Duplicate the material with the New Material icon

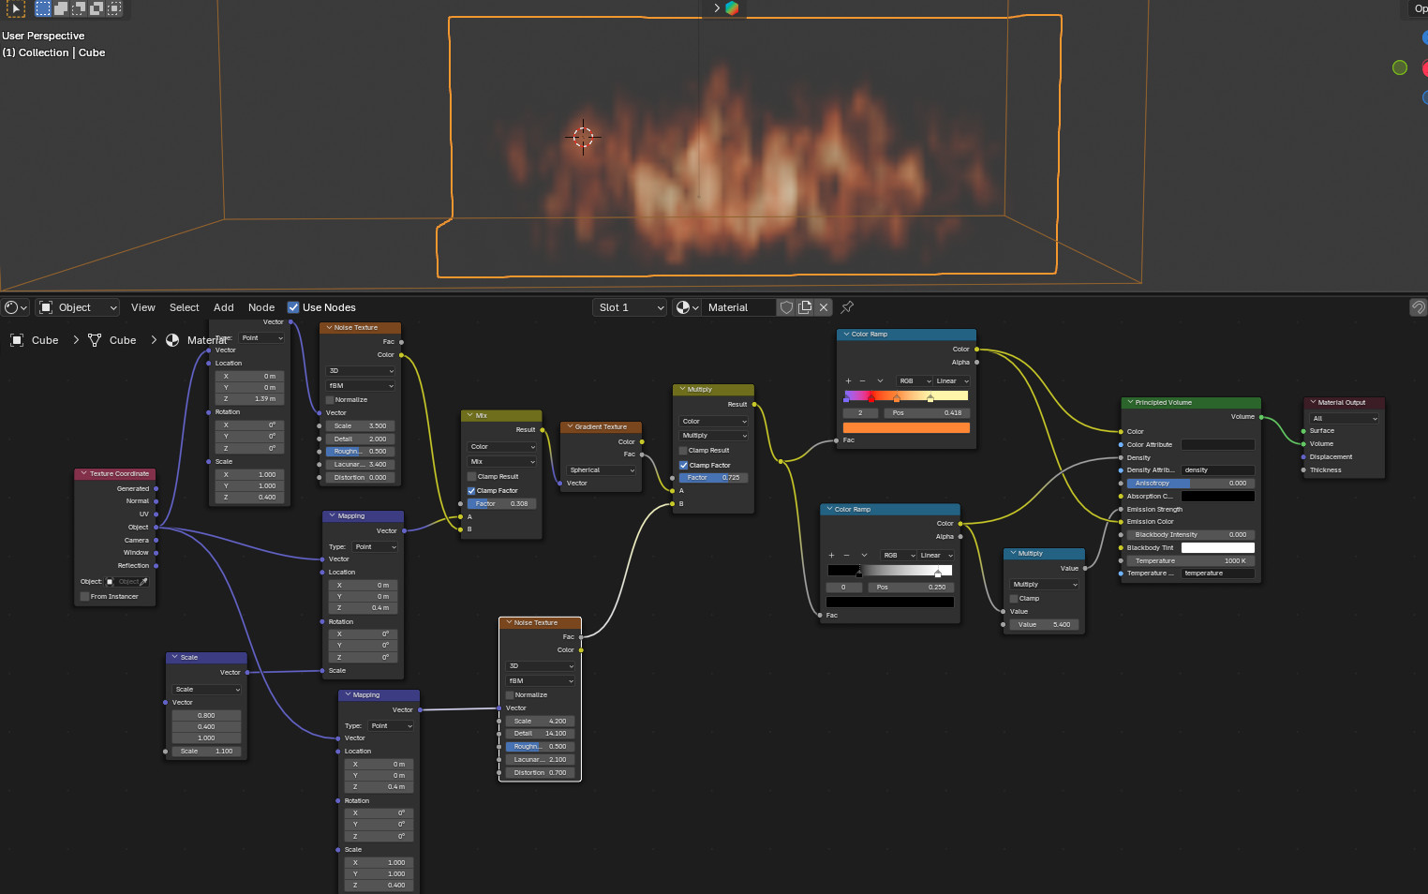pyautogui.click(x=805, y=307)
